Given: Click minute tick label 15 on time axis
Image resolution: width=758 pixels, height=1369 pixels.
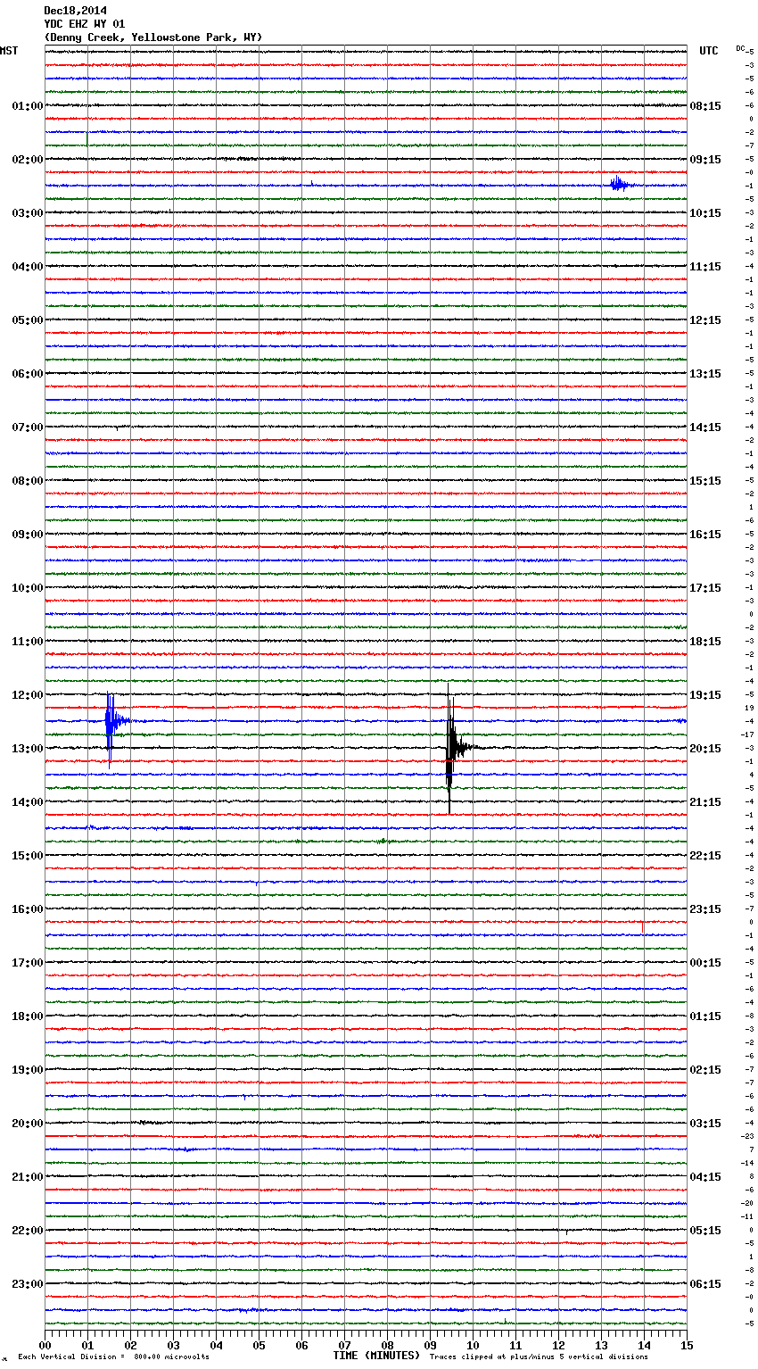Looking at the screenshot, I should pos(687,1345).
